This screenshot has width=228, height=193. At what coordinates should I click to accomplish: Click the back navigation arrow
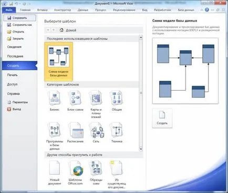(x=48, y=30)
